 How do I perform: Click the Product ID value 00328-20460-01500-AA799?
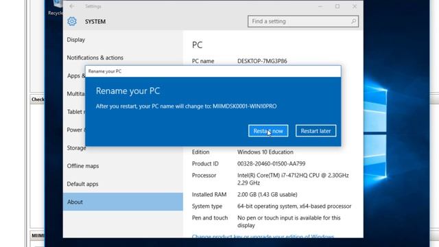[272, 163]
